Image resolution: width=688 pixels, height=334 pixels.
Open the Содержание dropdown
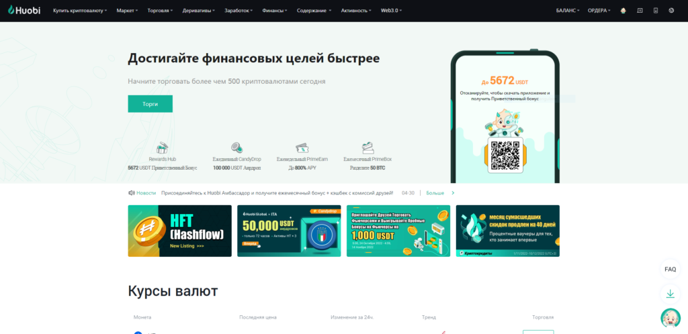click(x=314, y=11)
